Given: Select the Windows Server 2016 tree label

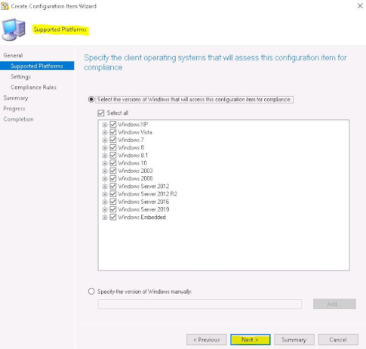Looking at the screenshot, I should pos(144,201).
